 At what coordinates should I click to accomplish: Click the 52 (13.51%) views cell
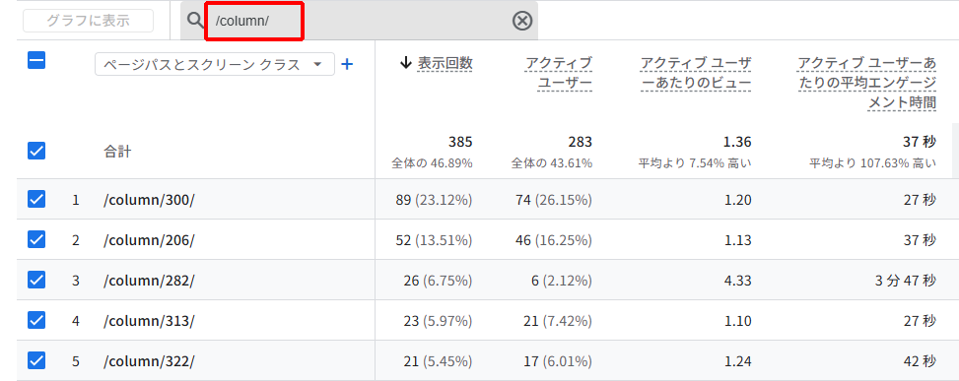(434, 240)
